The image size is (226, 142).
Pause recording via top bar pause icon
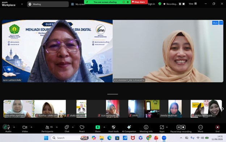(x=180, y=4)
